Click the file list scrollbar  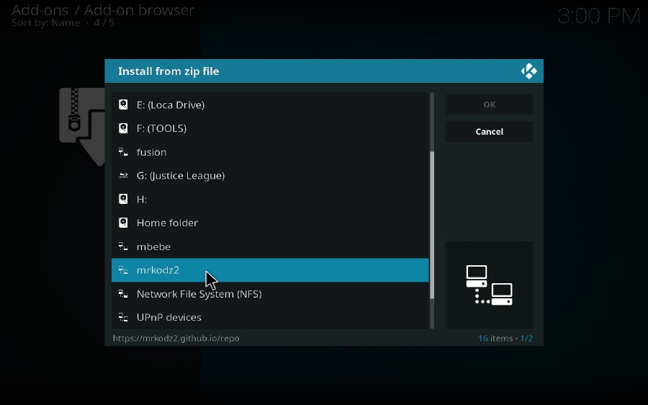432,223
